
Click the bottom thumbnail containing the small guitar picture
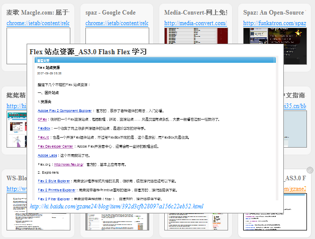196,222
